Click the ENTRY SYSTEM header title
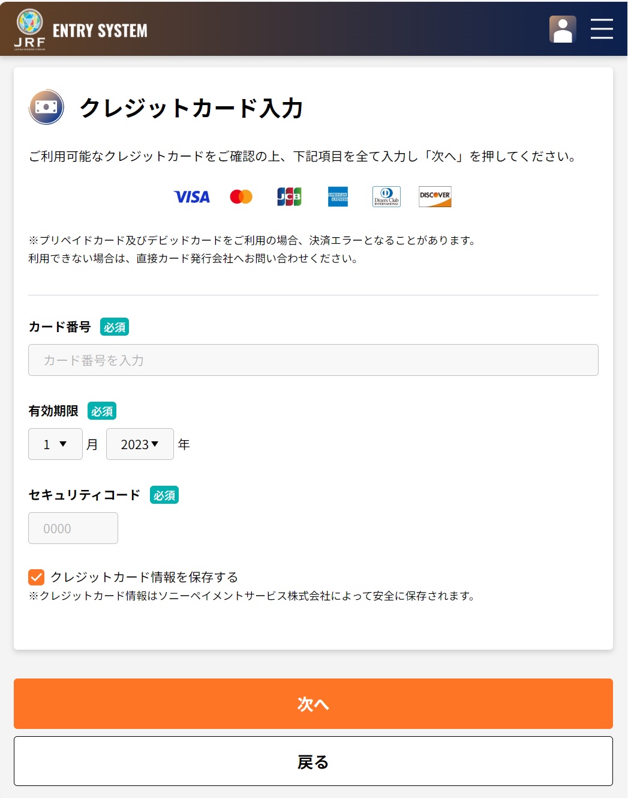The height and width of the screenshot is (798, 628). (x=100, y=31)
